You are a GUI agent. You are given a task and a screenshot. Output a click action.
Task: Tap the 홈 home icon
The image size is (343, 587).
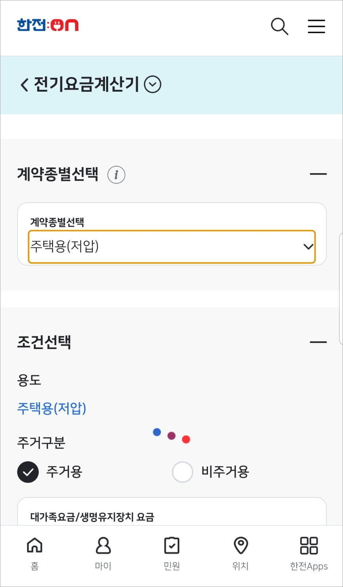pyautogui.click(x=34, y=551)
